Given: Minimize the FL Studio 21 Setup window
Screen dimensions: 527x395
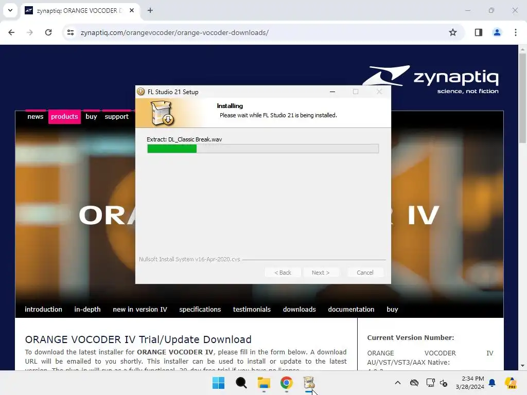Looking at the screenshot, I should pos(332,92).
